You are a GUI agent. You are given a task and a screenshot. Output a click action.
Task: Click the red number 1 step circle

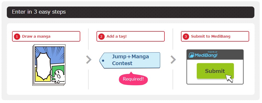click(17, 37)
